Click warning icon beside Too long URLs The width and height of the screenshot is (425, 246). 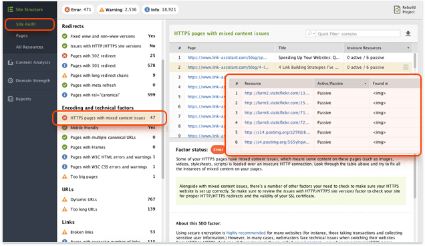pyautogui.click(x=65, y=209)
